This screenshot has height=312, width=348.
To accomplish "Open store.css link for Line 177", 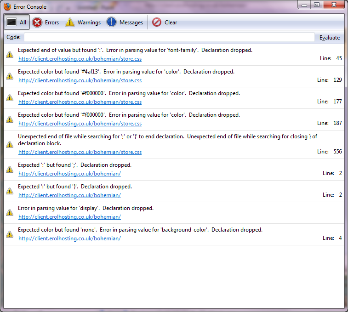I will pyautogui.click(x=80, y=102).
